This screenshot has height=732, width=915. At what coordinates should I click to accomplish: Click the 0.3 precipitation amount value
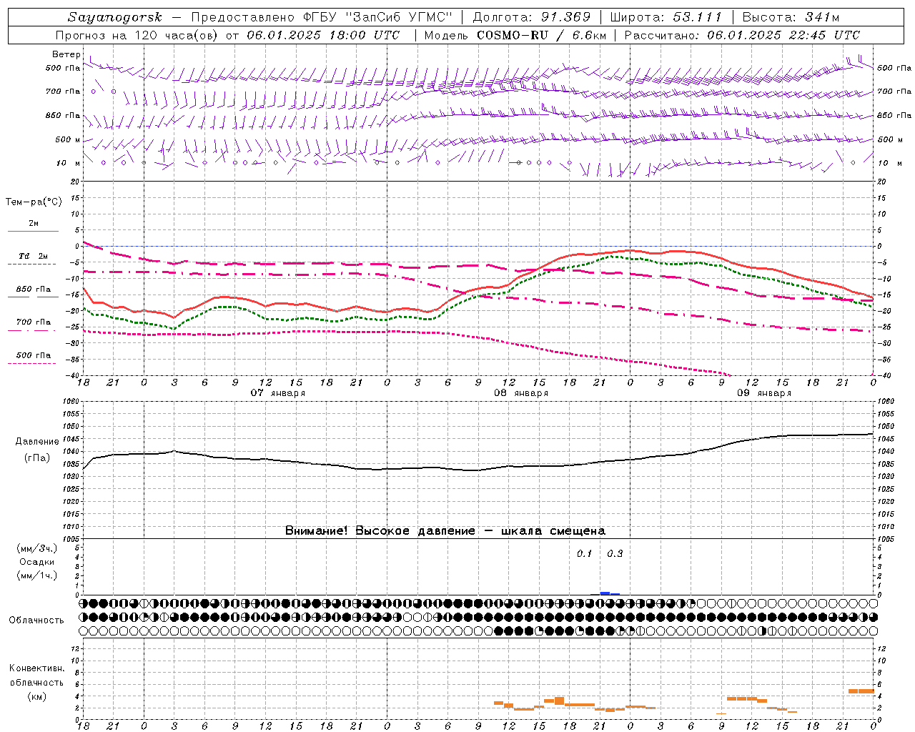615,554
